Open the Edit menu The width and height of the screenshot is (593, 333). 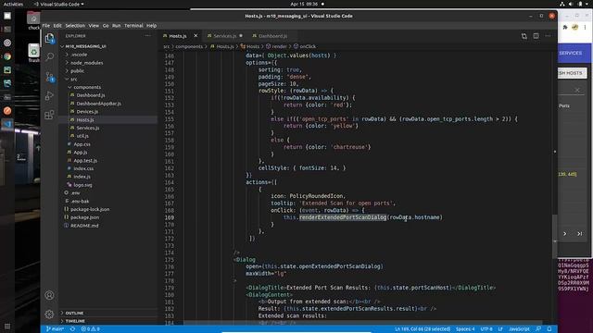57,26
